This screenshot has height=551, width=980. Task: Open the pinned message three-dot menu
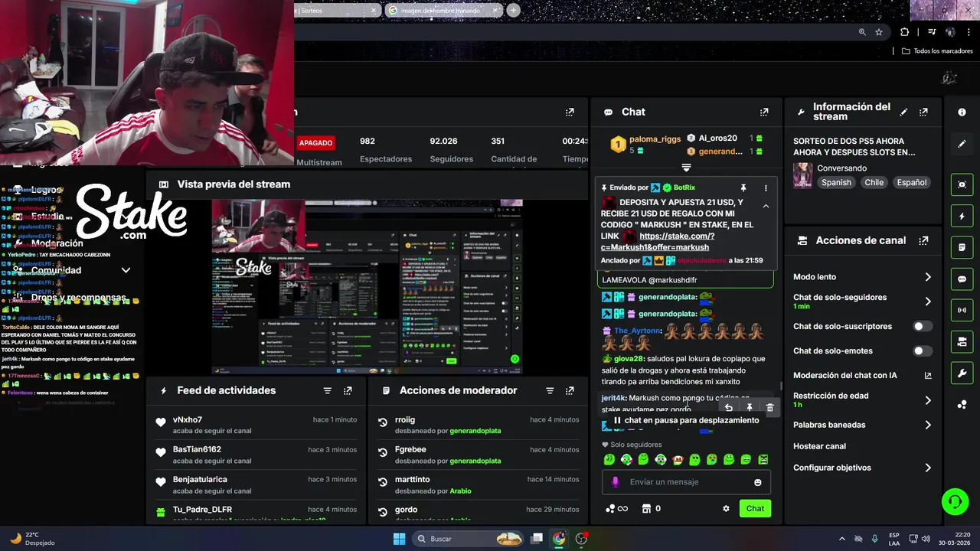(766, 187)
